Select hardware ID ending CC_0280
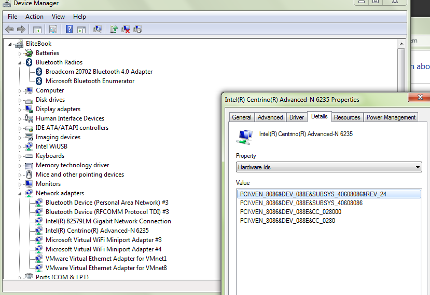 pos(287,221)
